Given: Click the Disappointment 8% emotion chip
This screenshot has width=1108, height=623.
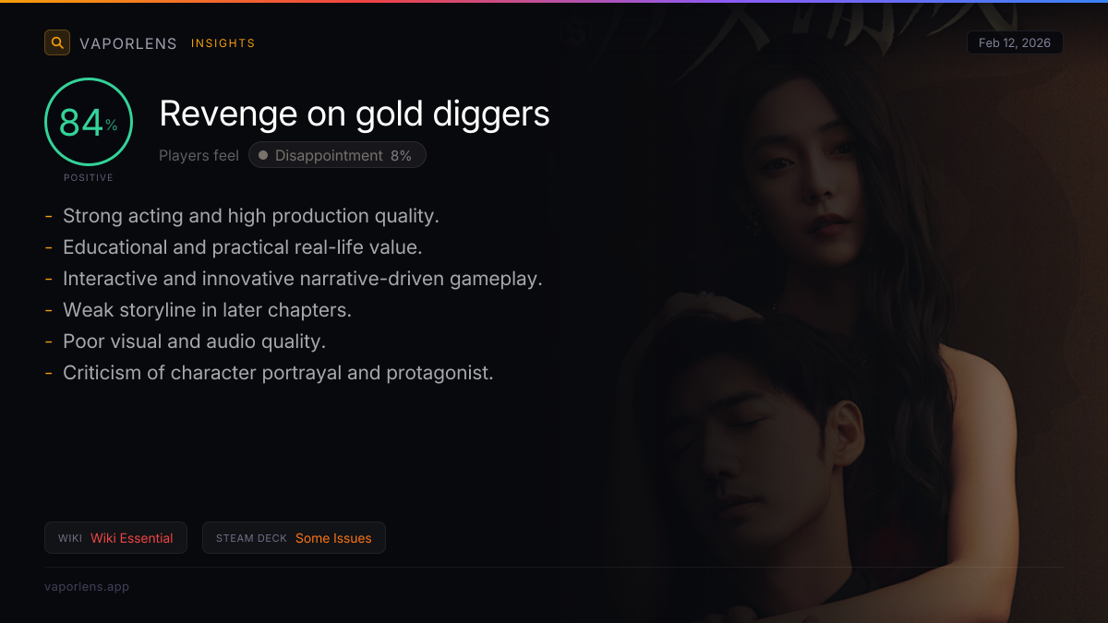Looking at the screenshot, I should tap(337, 155).
